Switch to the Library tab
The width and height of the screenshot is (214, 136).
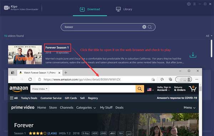tap(124, 9)
